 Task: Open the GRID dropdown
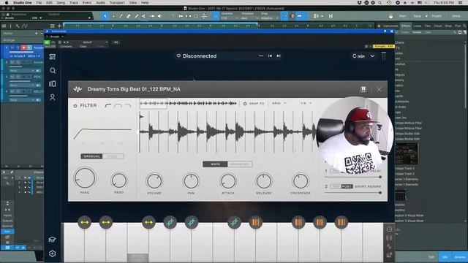click(x=279, y=103)
